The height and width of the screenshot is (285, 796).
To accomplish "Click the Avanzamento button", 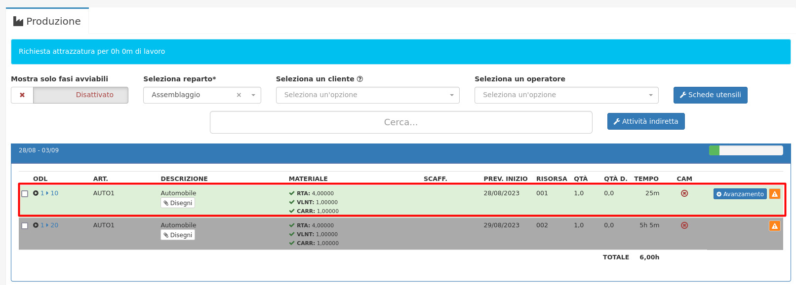I will click(740, 194).
